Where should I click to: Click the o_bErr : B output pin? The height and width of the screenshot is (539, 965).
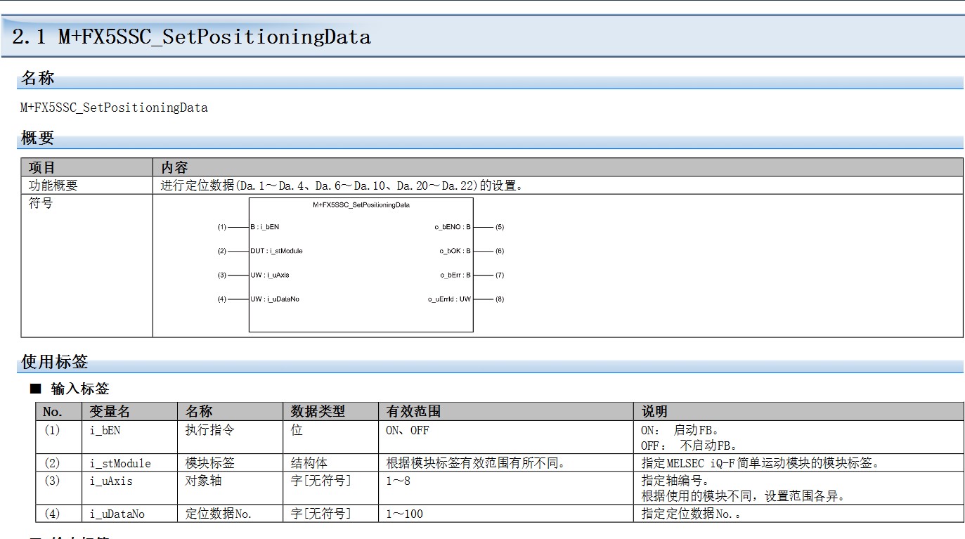point(455,275)
